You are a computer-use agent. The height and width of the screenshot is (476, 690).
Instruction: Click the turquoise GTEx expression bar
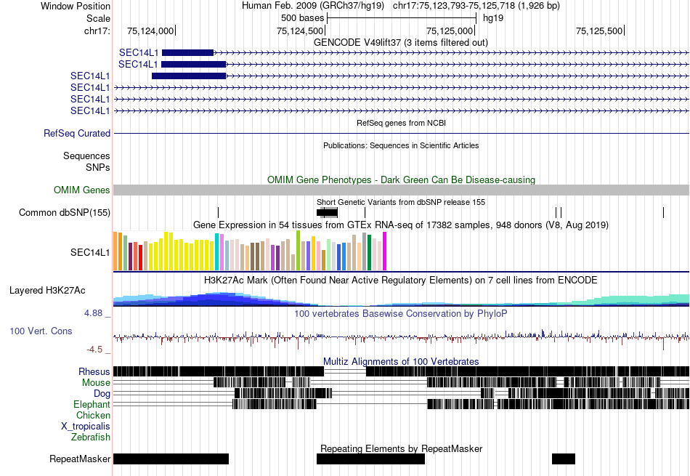(216, 252)
